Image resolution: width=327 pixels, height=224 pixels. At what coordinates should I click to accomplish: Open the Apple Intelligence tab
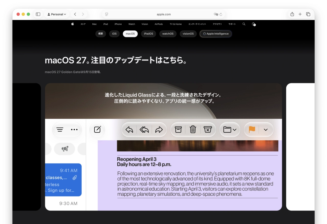coord(216,34)
